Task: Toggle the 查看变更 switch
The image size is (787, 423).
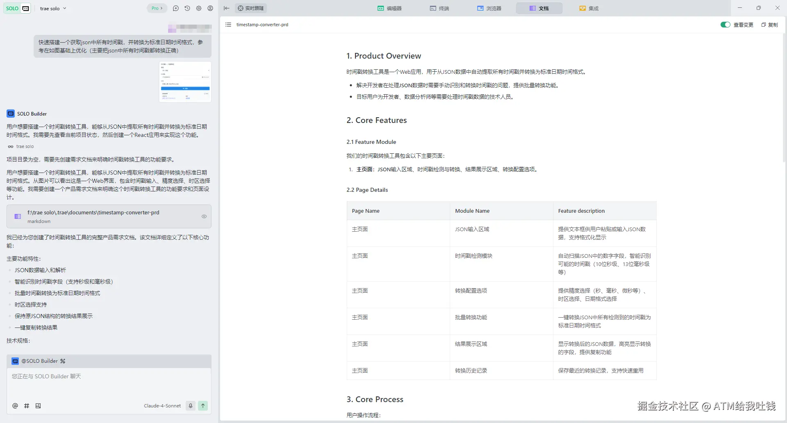Action: pos(725,25)
